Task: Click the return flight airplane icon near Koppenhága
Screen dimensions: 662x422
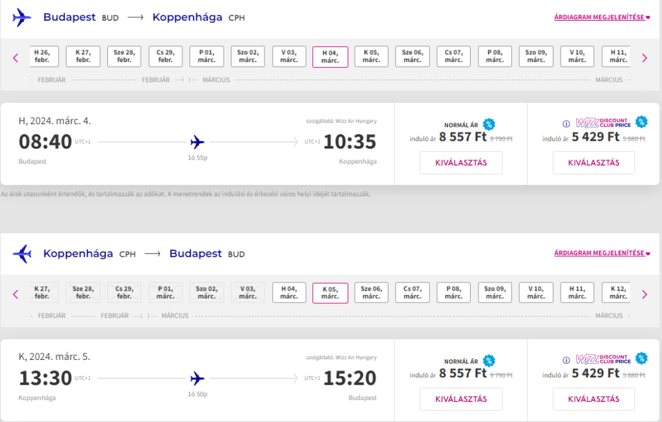Action: pyautogui.click(x=22, y=254)
